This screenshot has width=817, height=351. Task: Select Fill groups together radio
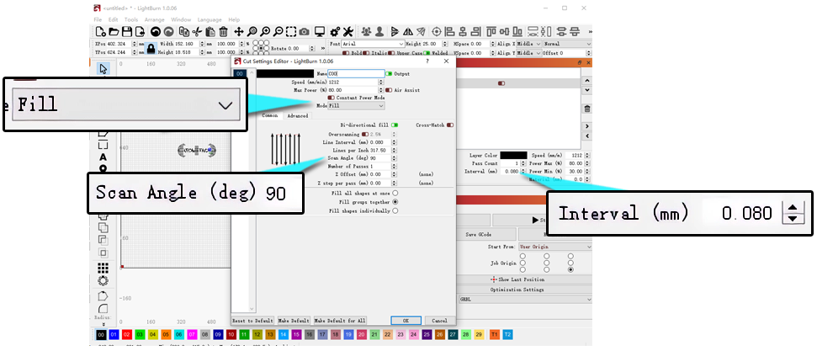point(395,202)
